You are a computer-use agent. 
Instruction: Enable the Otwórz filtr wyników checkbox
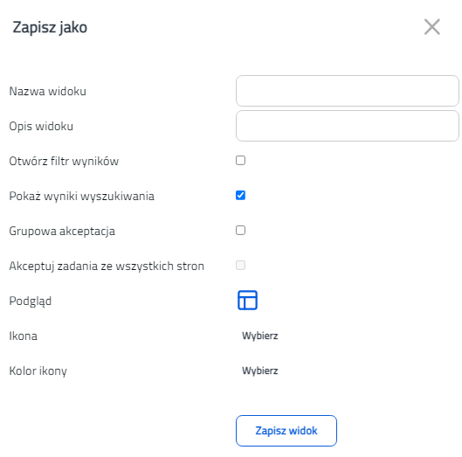240,161
